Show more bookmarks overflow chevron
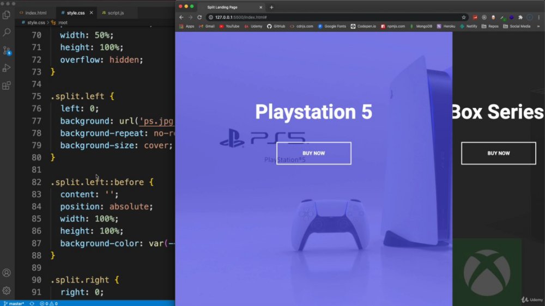Viewport: 545px width, 306px height. pos(538,26)
